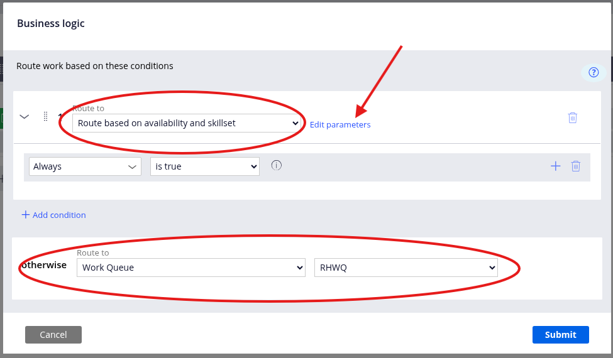
Task: Open the help question mark icon
Action: (594, 72)
